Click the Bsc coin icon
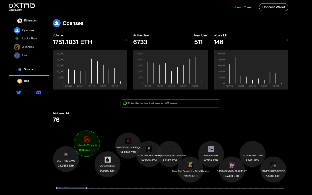Screen dimensions: 312x195 point(20,81)
